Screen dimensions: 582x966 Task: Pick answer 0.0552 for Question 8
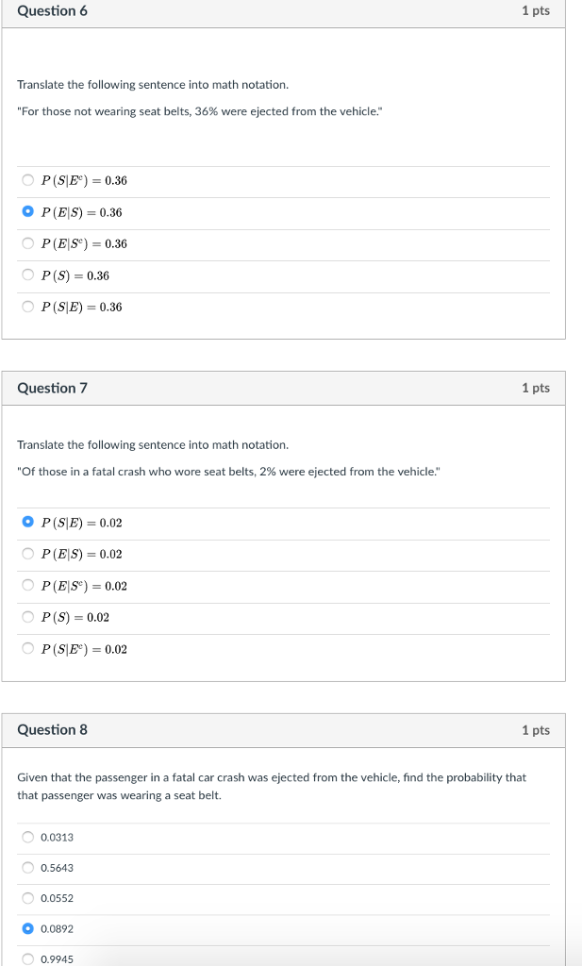[x=29, y=898]
